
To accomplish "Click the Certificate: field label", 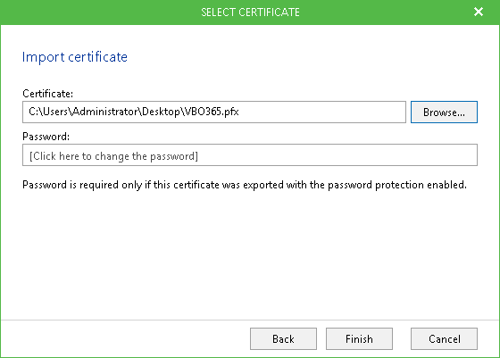I will 48,94.
